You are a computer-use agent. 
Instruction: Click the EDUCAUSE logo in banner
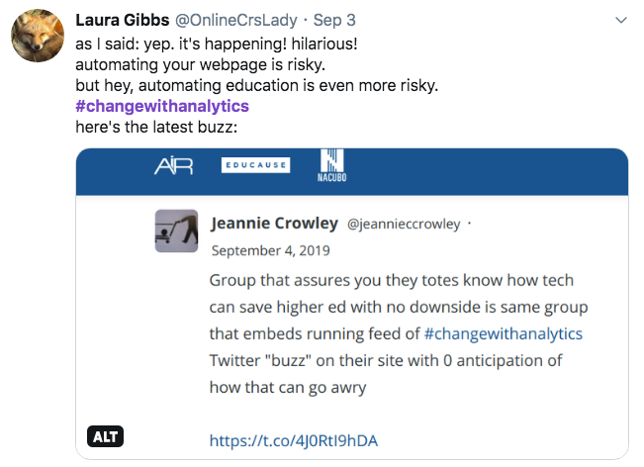pyautogui.click(x=255, y=165)
